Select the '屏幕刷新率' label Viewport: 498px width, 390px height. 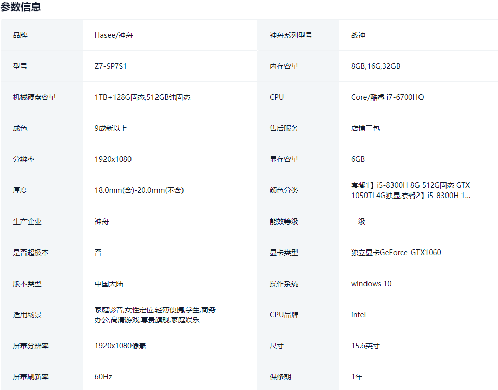click(31, 377)
